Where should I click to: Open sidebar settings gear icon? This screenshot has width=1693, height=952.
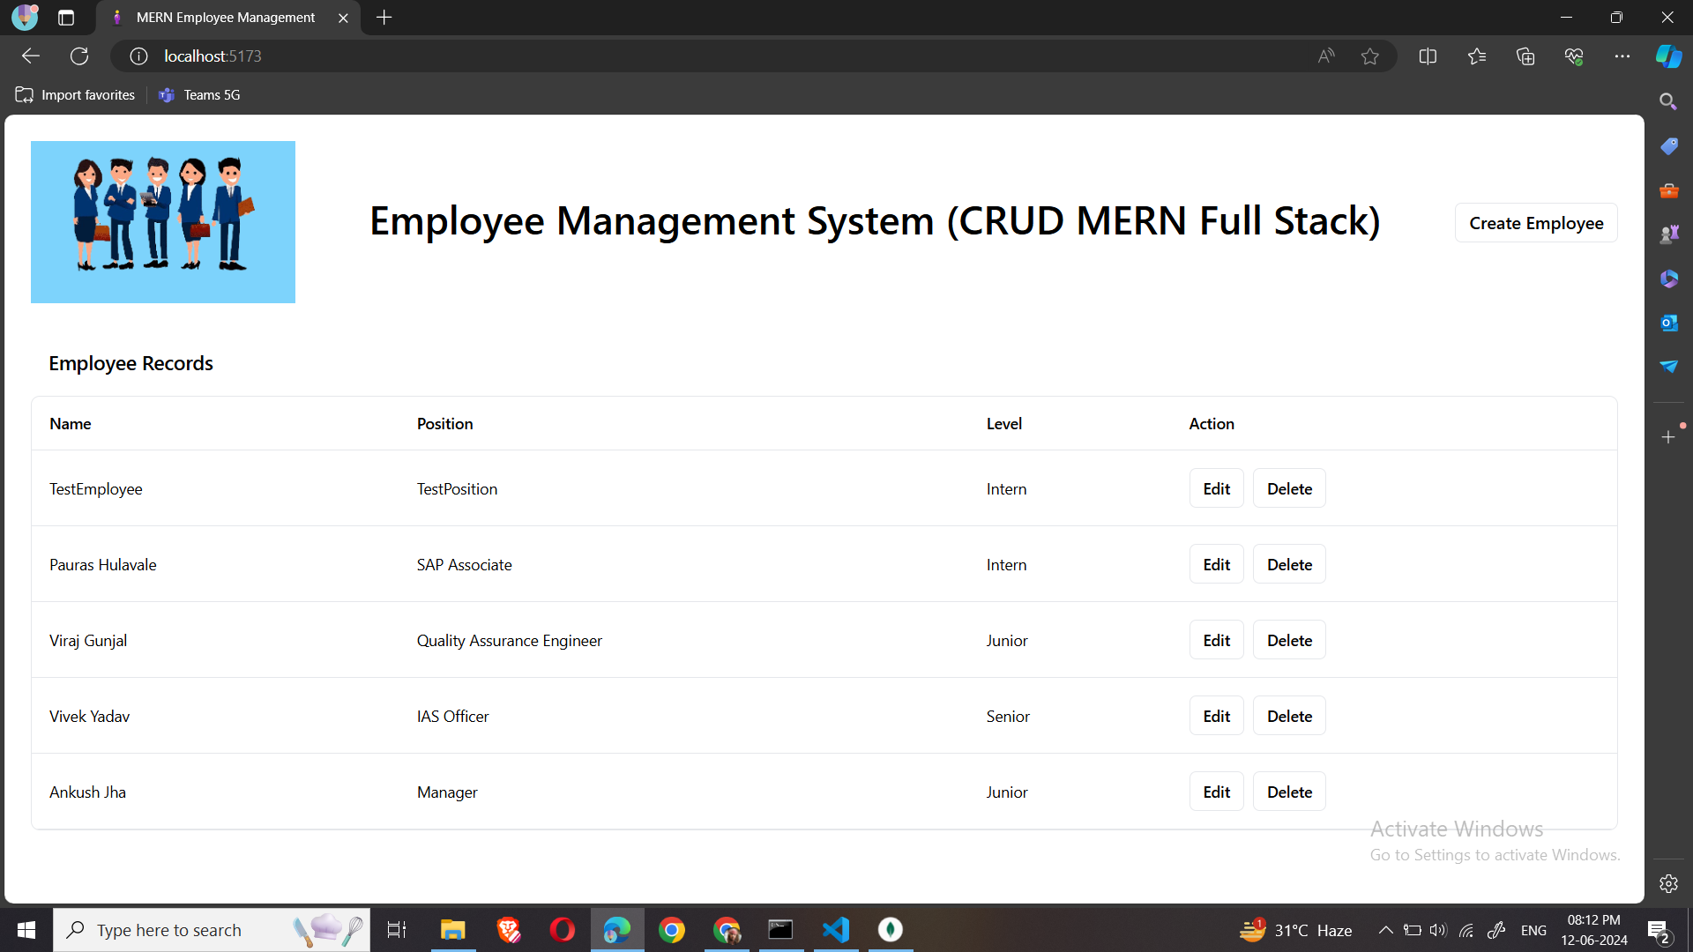click(1668, 883)
